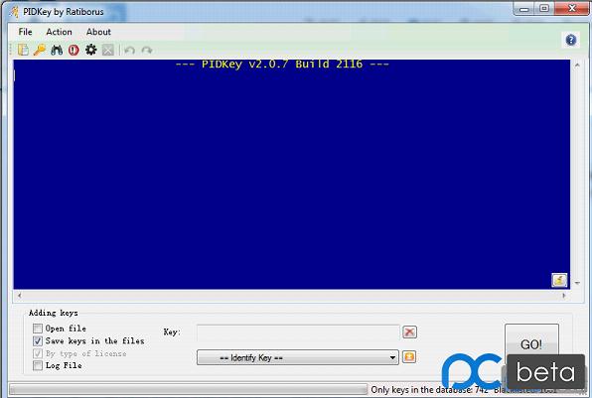Click Only keys in the database status text
Viewport: 592px width, 398px height.
click(x=429, y=390)
